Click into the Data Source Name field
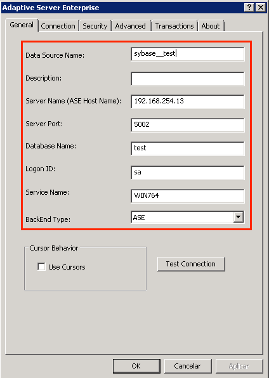 187,54
